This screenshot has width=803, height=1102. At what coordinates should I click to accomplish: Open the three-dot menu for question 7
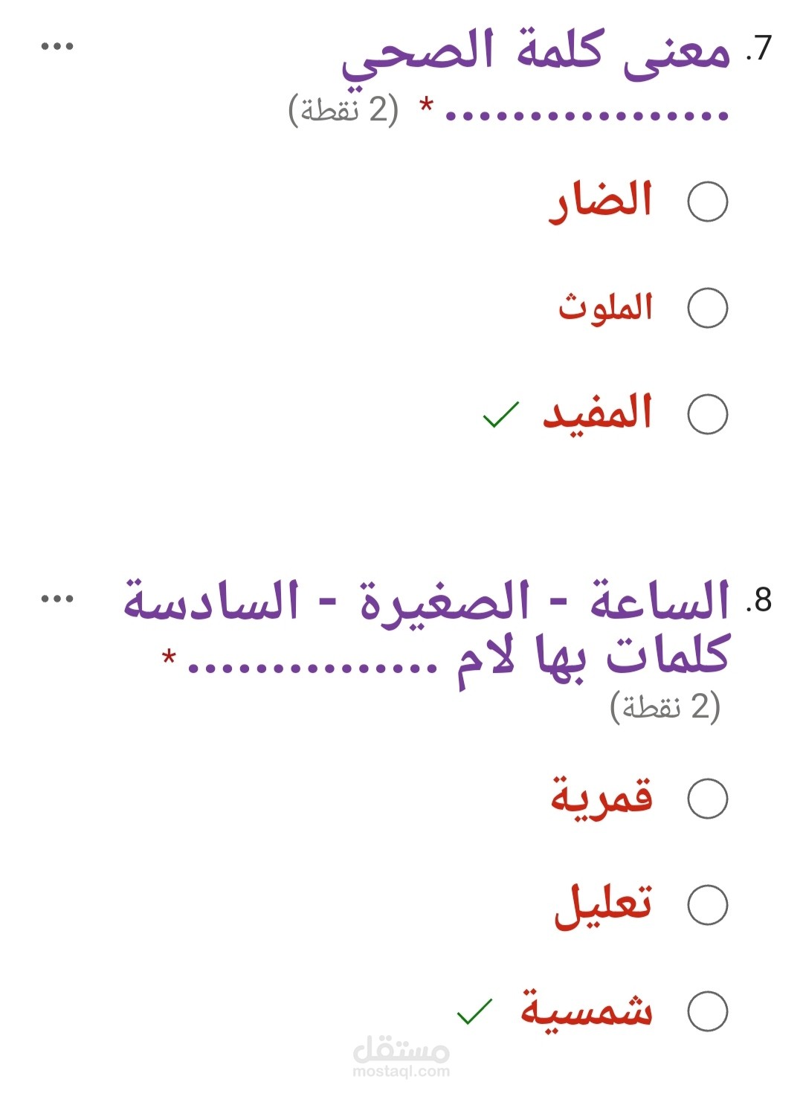tap(57, 46)
